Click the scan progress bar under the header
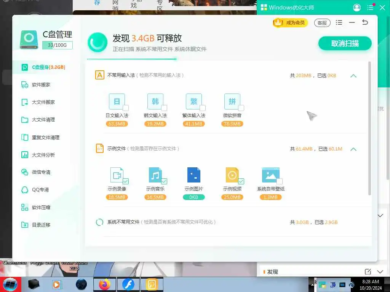Viewport: 390px width, 292px height. pos(132,59)
